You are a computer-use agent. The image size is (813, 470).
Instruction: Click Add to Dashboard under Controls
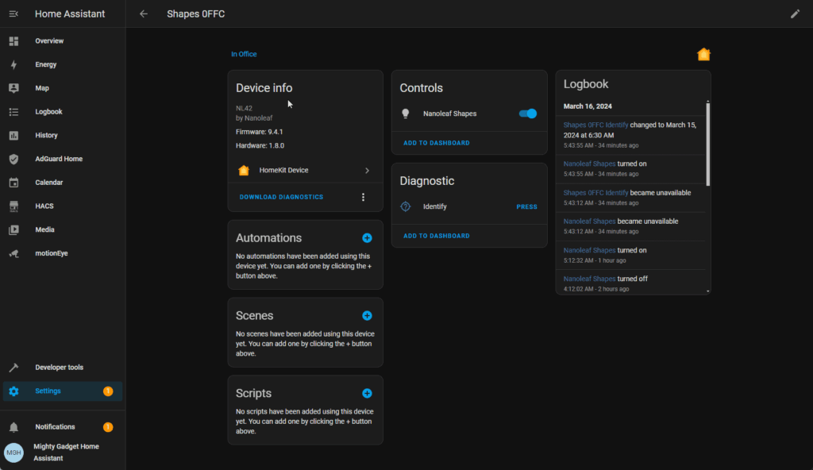tap(436, 143)
